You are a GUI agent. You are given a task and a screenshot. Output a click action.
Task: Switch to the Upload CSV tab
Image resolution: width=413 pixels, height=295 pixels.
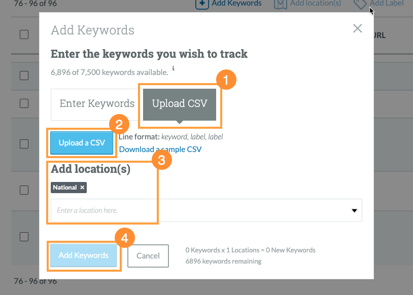point(180,103)
